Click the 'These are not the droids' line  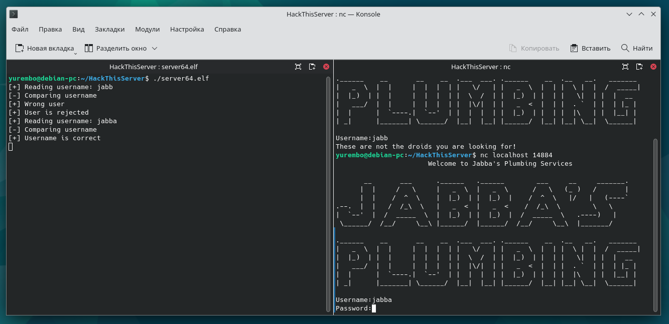426,147
